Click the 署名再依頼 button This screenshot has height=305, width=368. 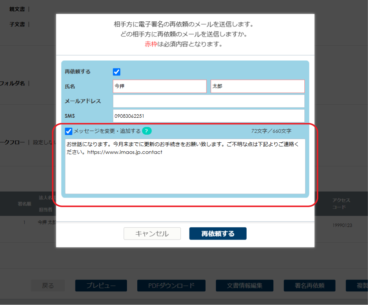click(x=309, y=286)
